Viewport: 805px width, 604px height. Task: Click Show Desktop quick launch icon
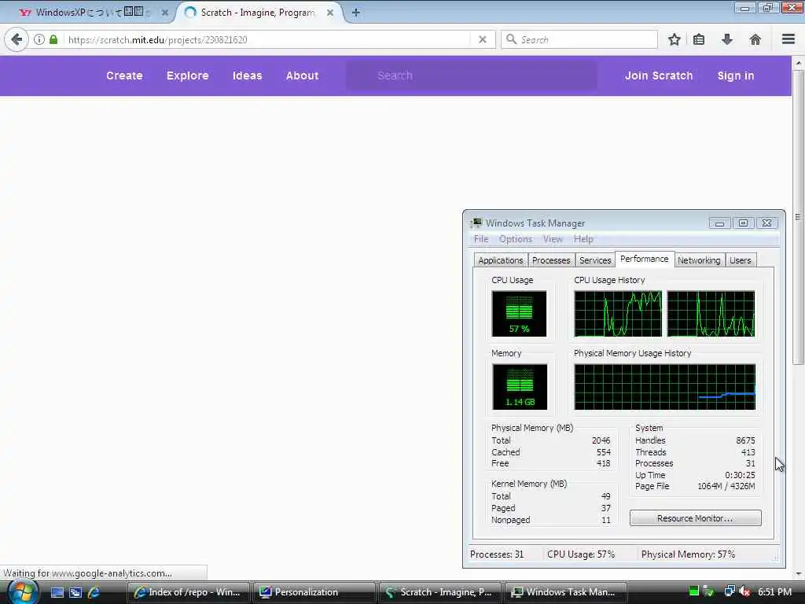click(x=57, y=592)
